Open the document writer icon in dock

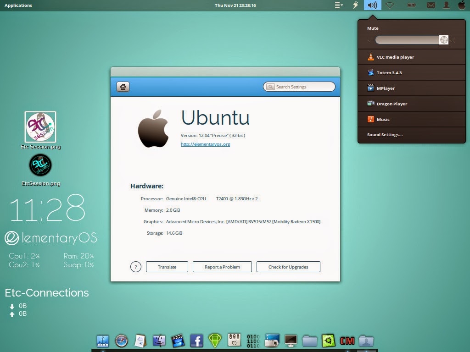pyautogui.click(x=140, y=341)
